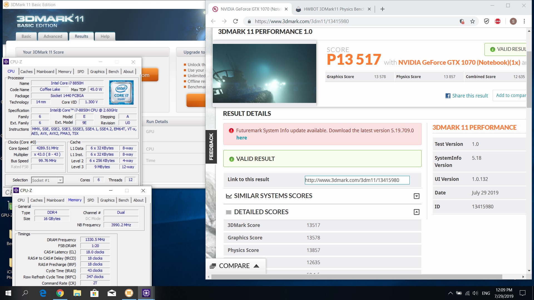
Task: Click the underwater benchmark thumbnail image
Action: coord(264,73)
